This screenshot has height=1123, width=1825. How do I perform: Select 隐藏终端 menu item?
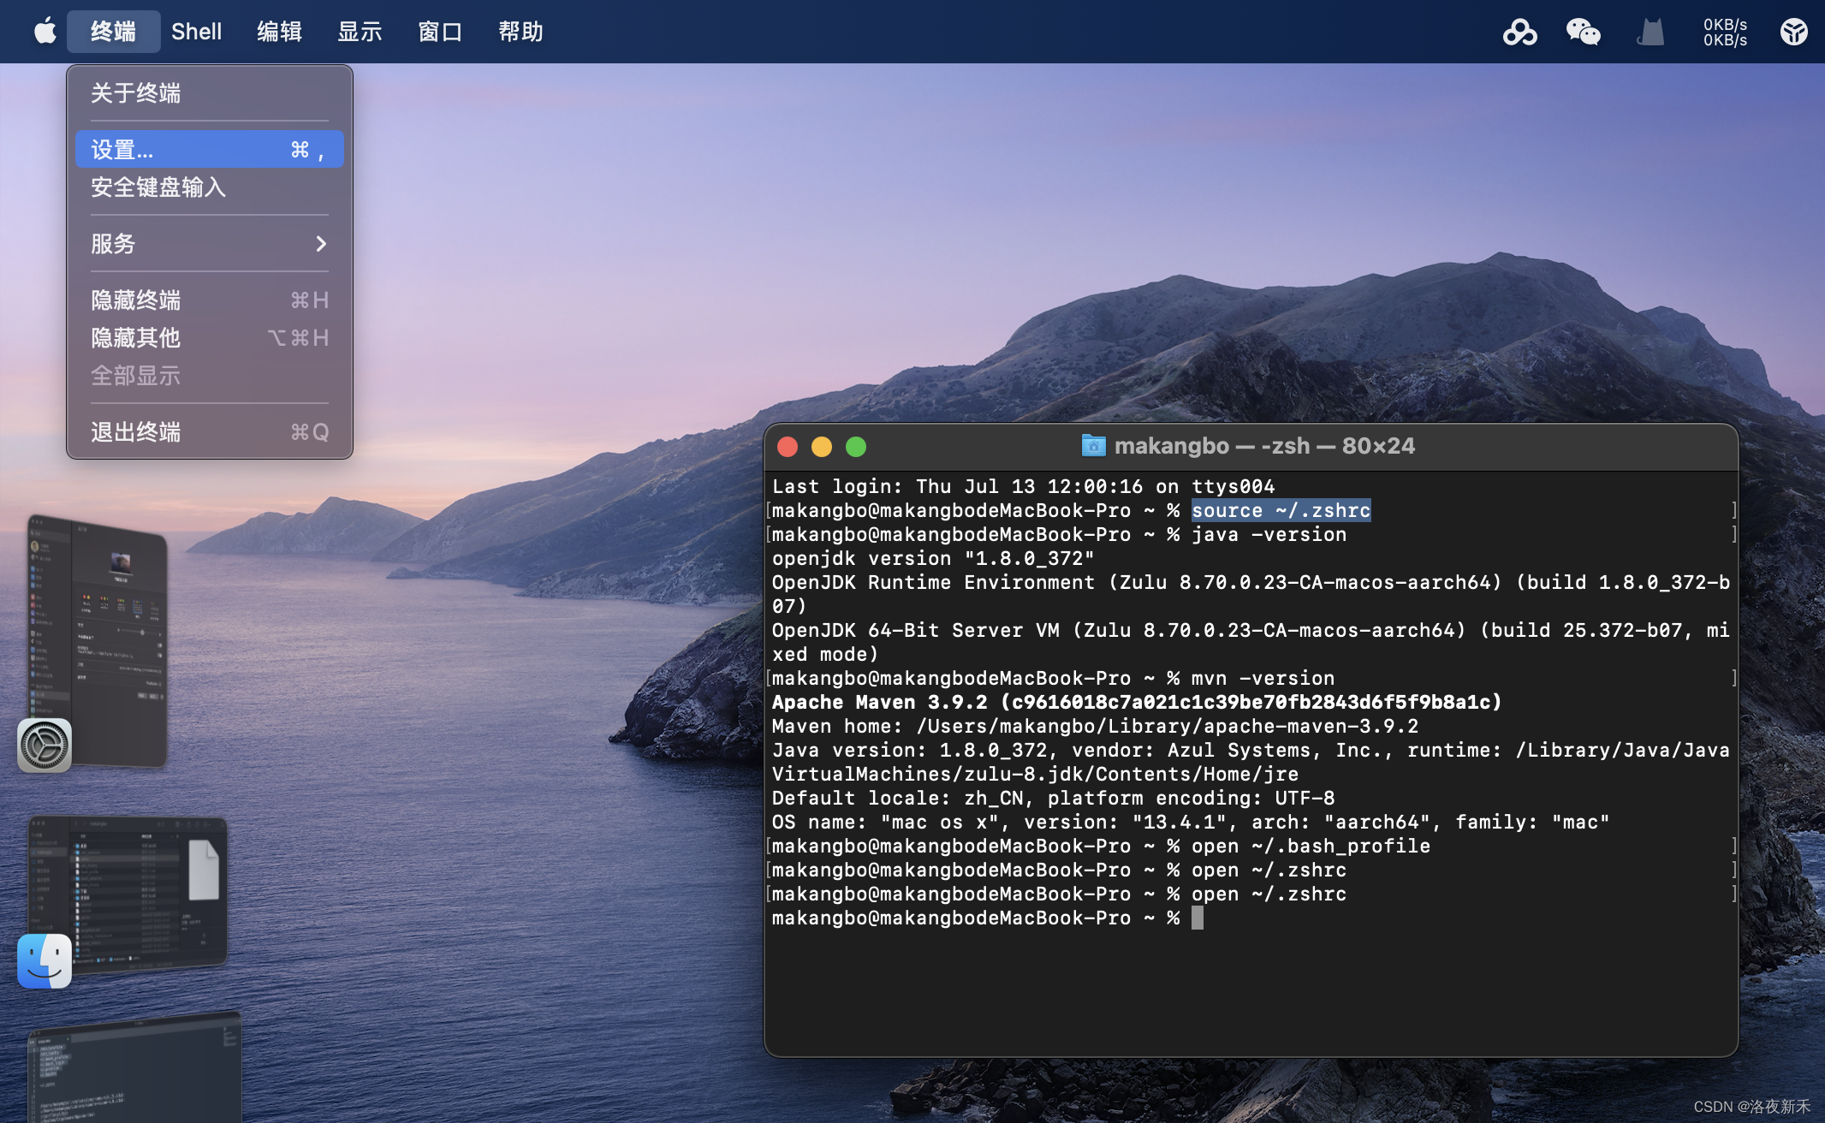pos(136,300)
